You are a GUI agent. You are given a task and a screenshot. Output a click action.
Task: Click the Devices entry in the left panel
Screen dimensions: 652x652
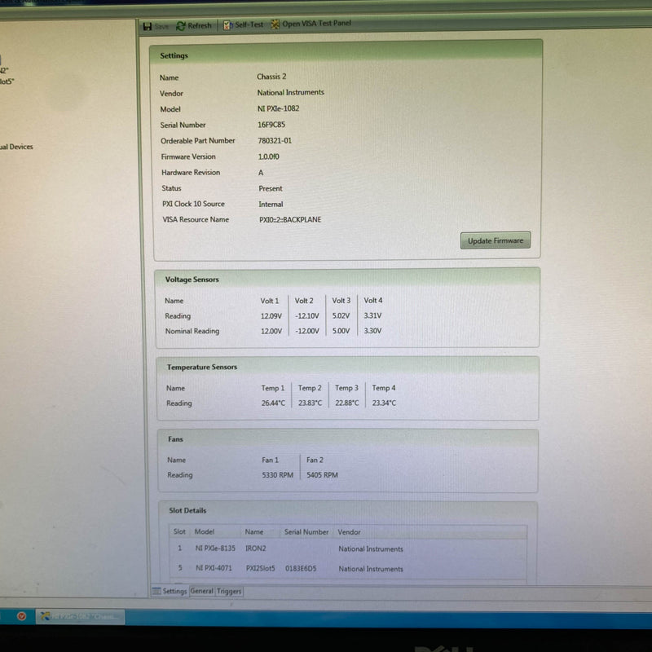tap(17, 147)
